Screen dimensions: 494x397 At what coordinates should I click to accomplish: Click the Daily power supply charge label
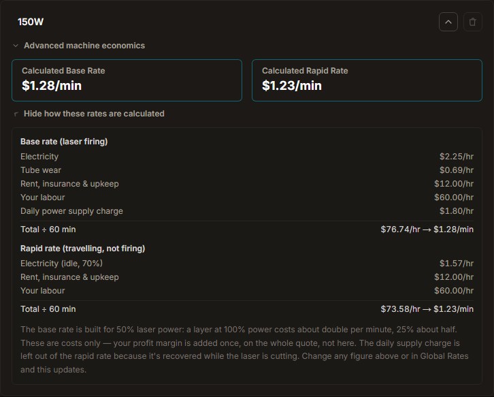point(71,211)
